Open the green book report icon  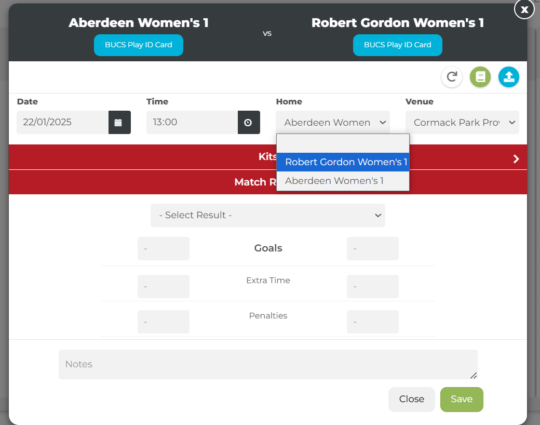pyautogui.click(x=480, y=77)
